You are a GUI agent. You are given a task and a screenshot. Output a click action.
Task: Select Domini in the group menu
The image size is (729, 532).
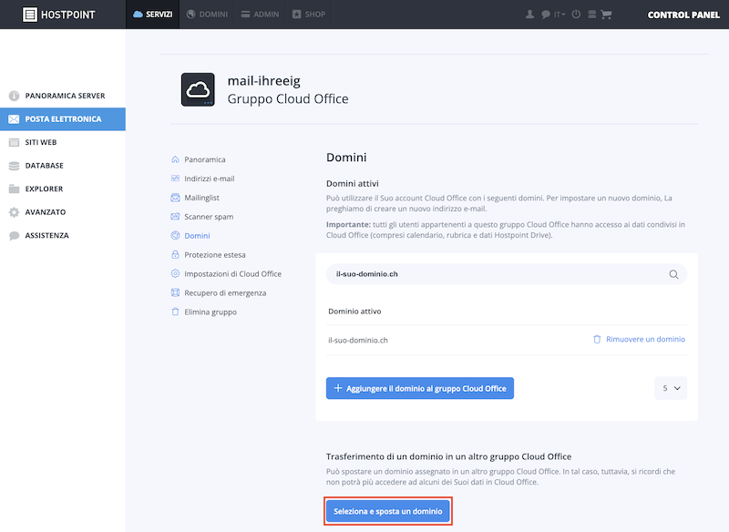(x=190, y=236)
